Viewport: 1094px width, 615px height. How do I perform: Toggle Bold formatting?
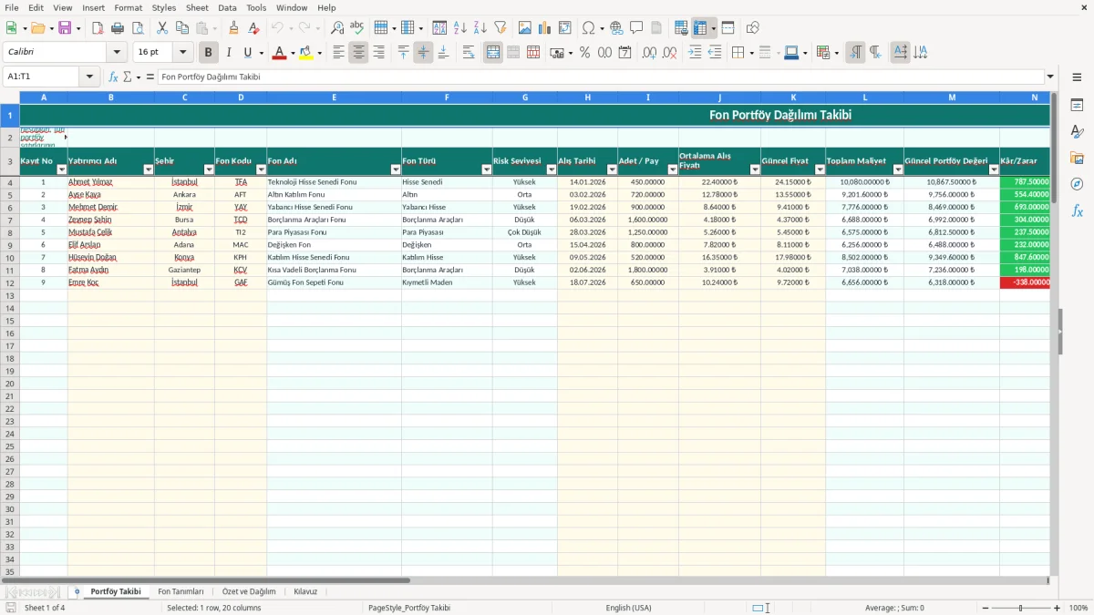coord(209,53)
